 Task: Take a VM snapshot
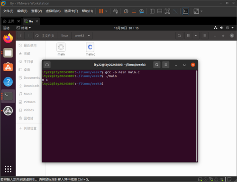click(126, 11)
